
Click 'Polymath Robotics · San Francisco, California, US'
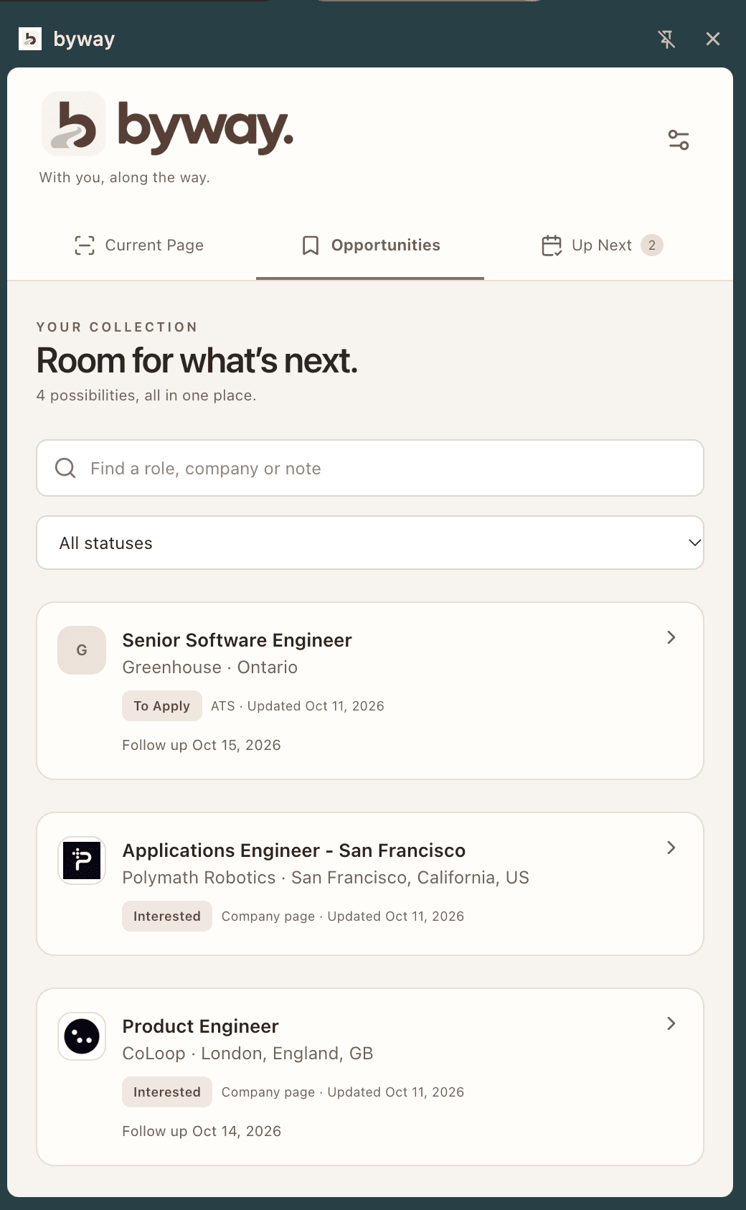point(326,878)
